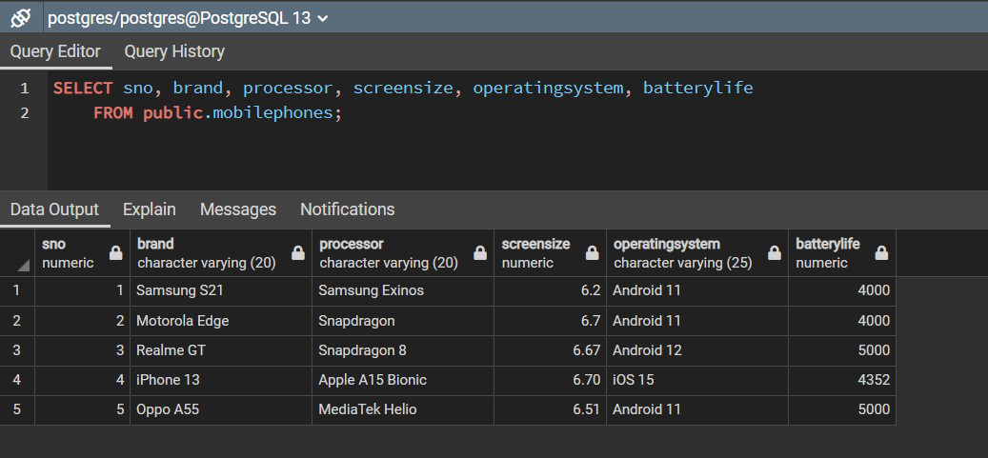The image size is (988, 458).
Task: Click the lock icon in batterylife column
Action: [881, 253]
